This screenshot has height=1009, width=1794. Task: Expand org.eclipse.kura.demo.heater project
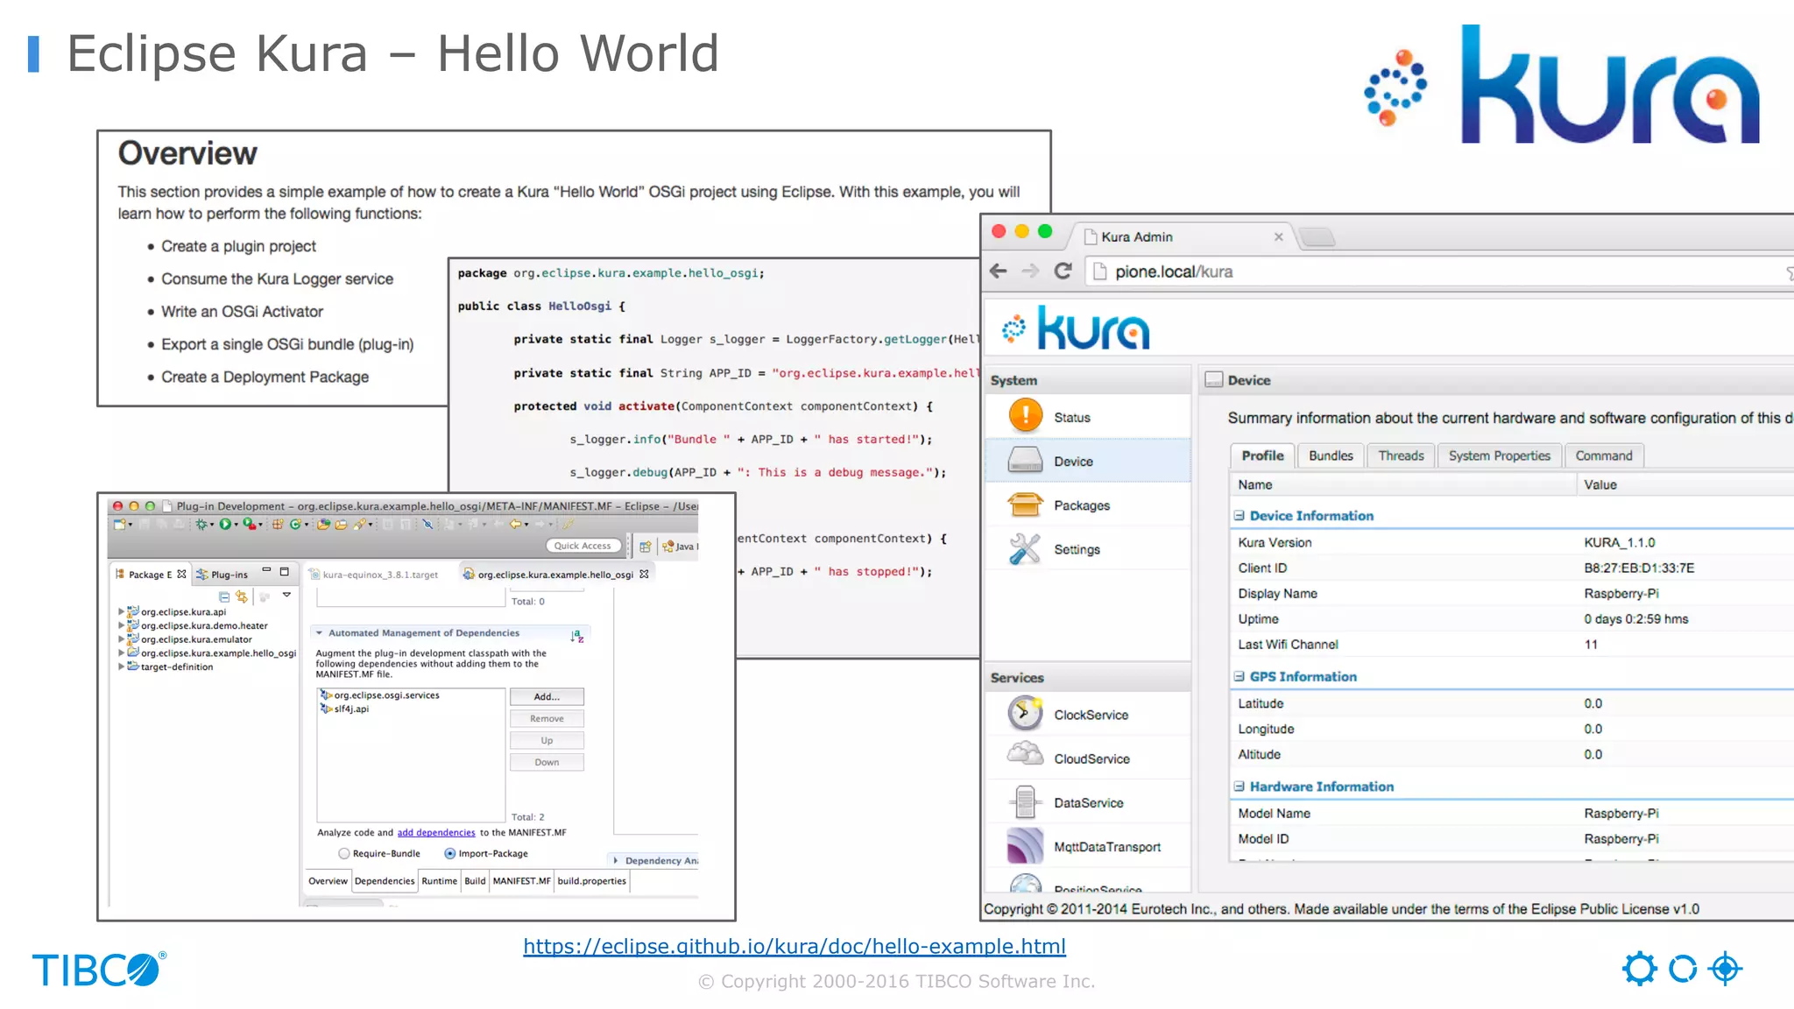tap(121, 625)
